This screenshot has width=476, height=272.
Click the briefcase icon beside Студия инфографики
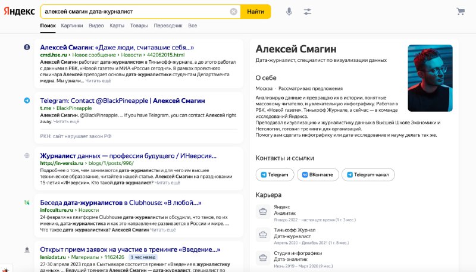click(x=263, y=258)
